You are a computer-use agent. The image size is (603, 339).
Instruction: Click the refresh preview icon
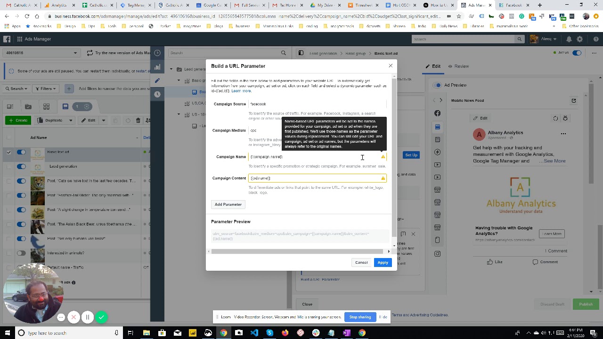[x=555, y=118]
